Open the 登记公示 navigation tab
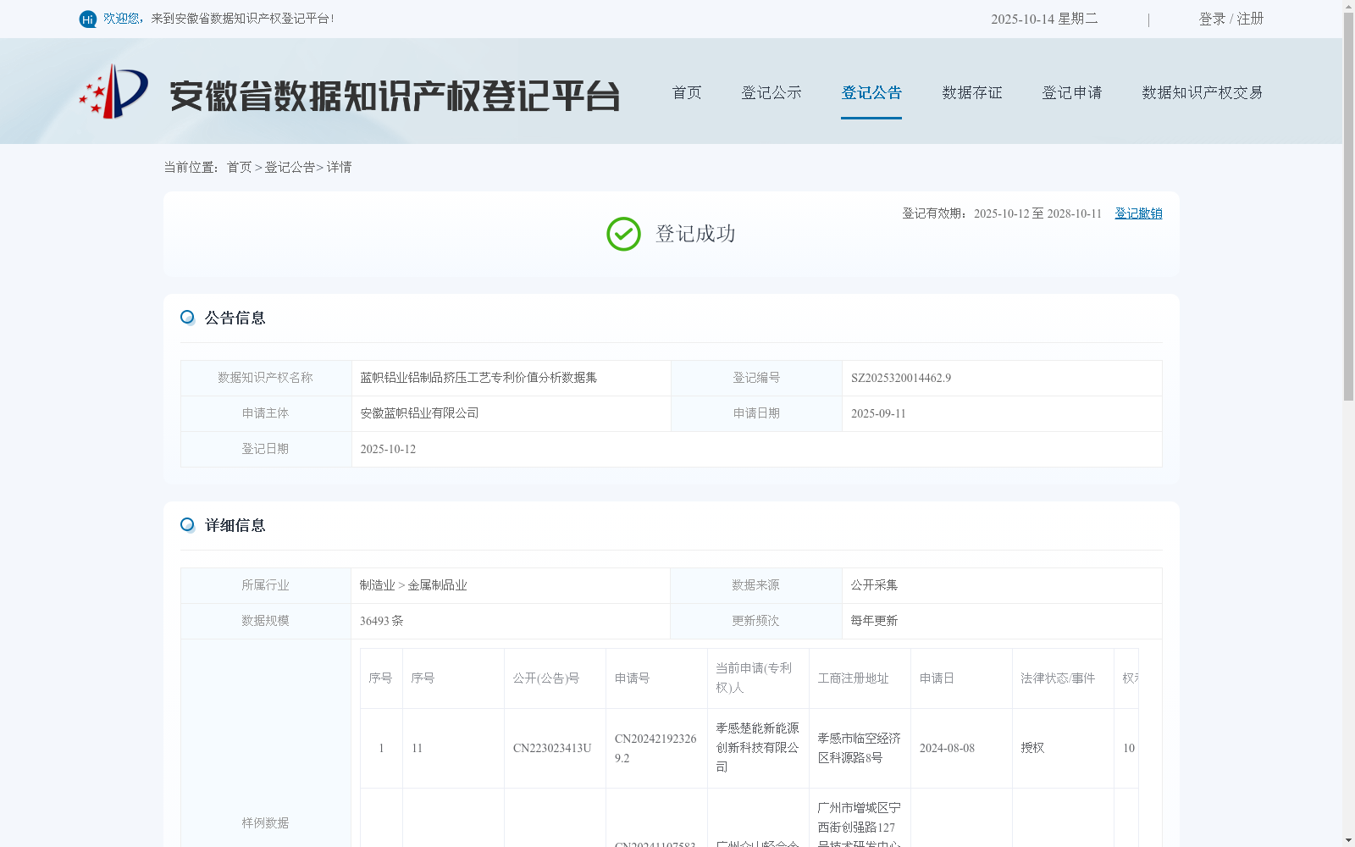Viewport: 1355px width, 847px height. tap(772, 92)
